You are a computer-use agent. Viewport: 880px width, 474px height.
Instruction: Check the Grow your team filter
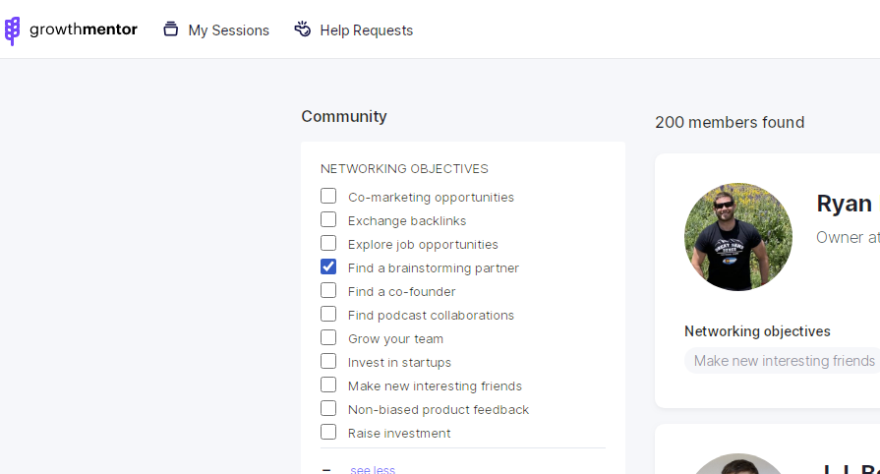click(x=328, y=337)
